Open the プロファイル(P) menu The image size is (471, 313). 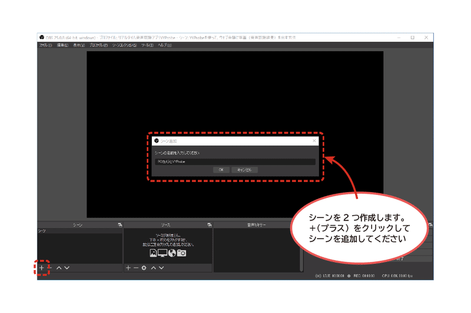tap(98, 45)
